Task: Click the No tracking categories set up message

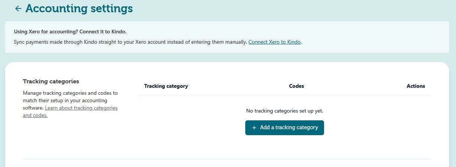Action: (x=284, y=111)
